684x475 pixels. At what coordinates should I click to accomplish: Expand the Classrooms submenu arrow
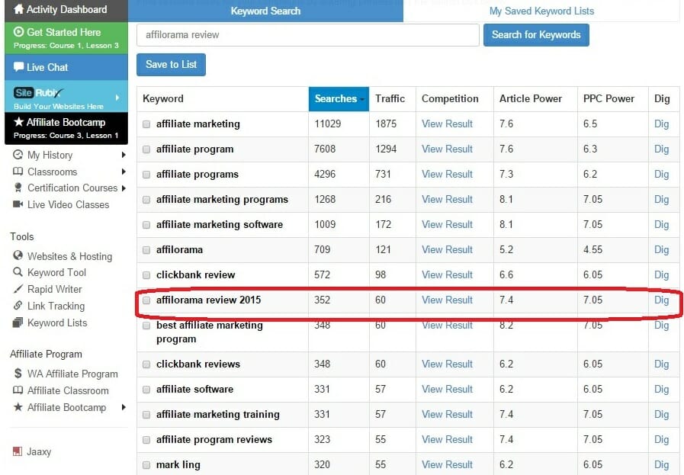click(124, 172)
